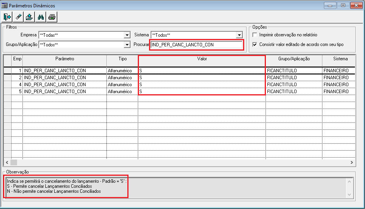Click the horizontal scrollbar thumb
The height and width of the screenshot is (209, 365).
14,163
